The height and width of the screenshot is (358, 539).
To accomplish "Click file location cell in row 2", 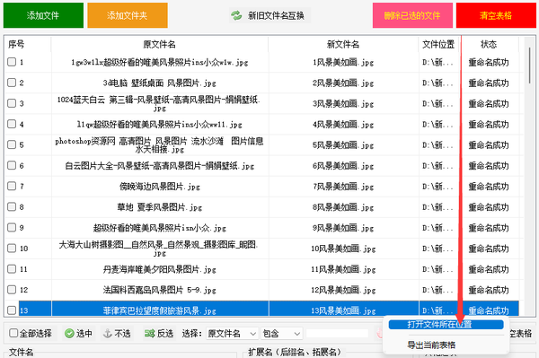I will (x=438, y=83).
